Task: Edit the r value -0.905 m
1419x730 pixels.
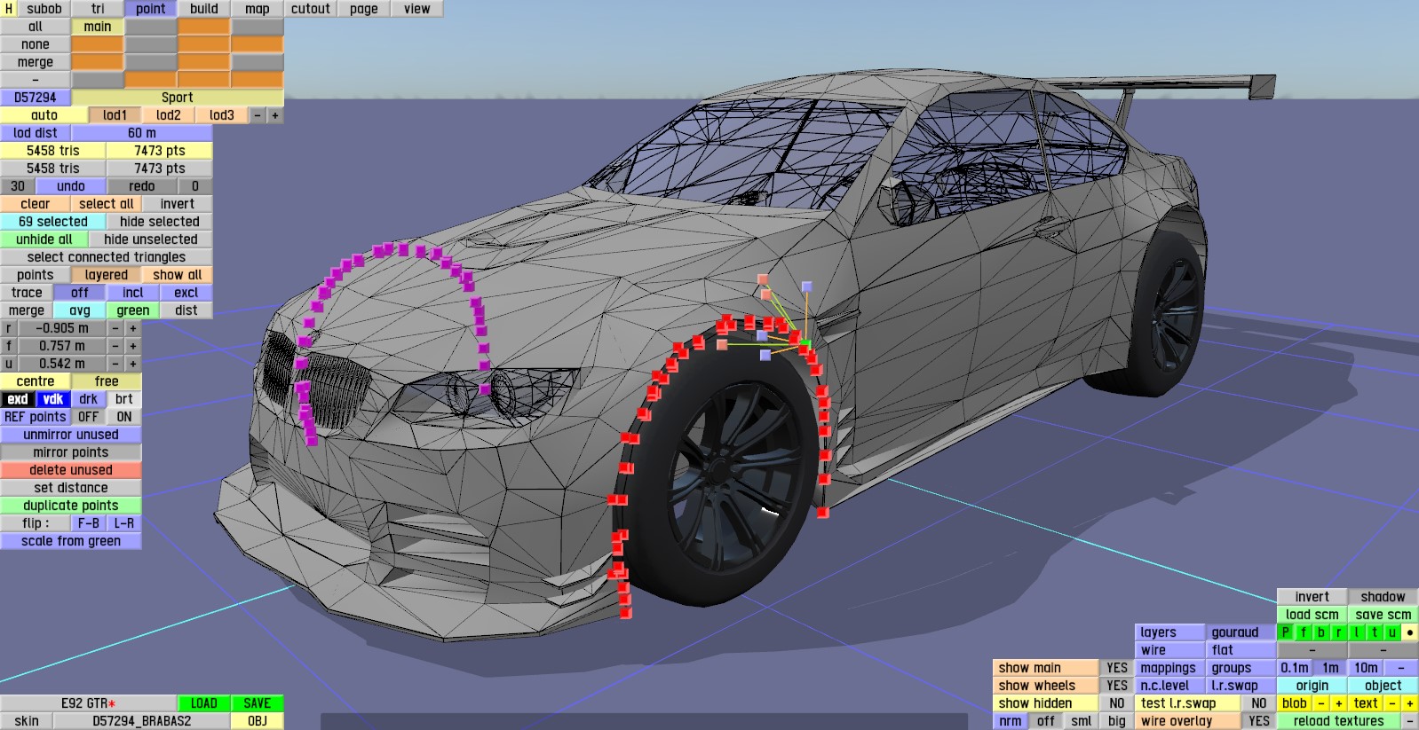Action: [x=62, y=328]
